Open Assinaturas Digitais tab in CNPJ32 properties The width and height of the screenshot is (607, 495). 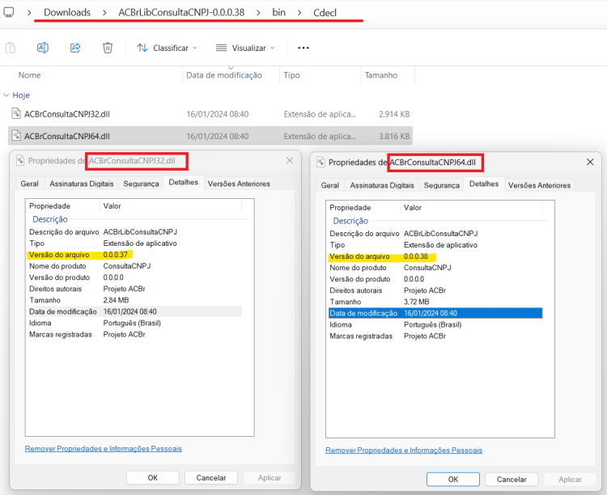pos(81,184)
